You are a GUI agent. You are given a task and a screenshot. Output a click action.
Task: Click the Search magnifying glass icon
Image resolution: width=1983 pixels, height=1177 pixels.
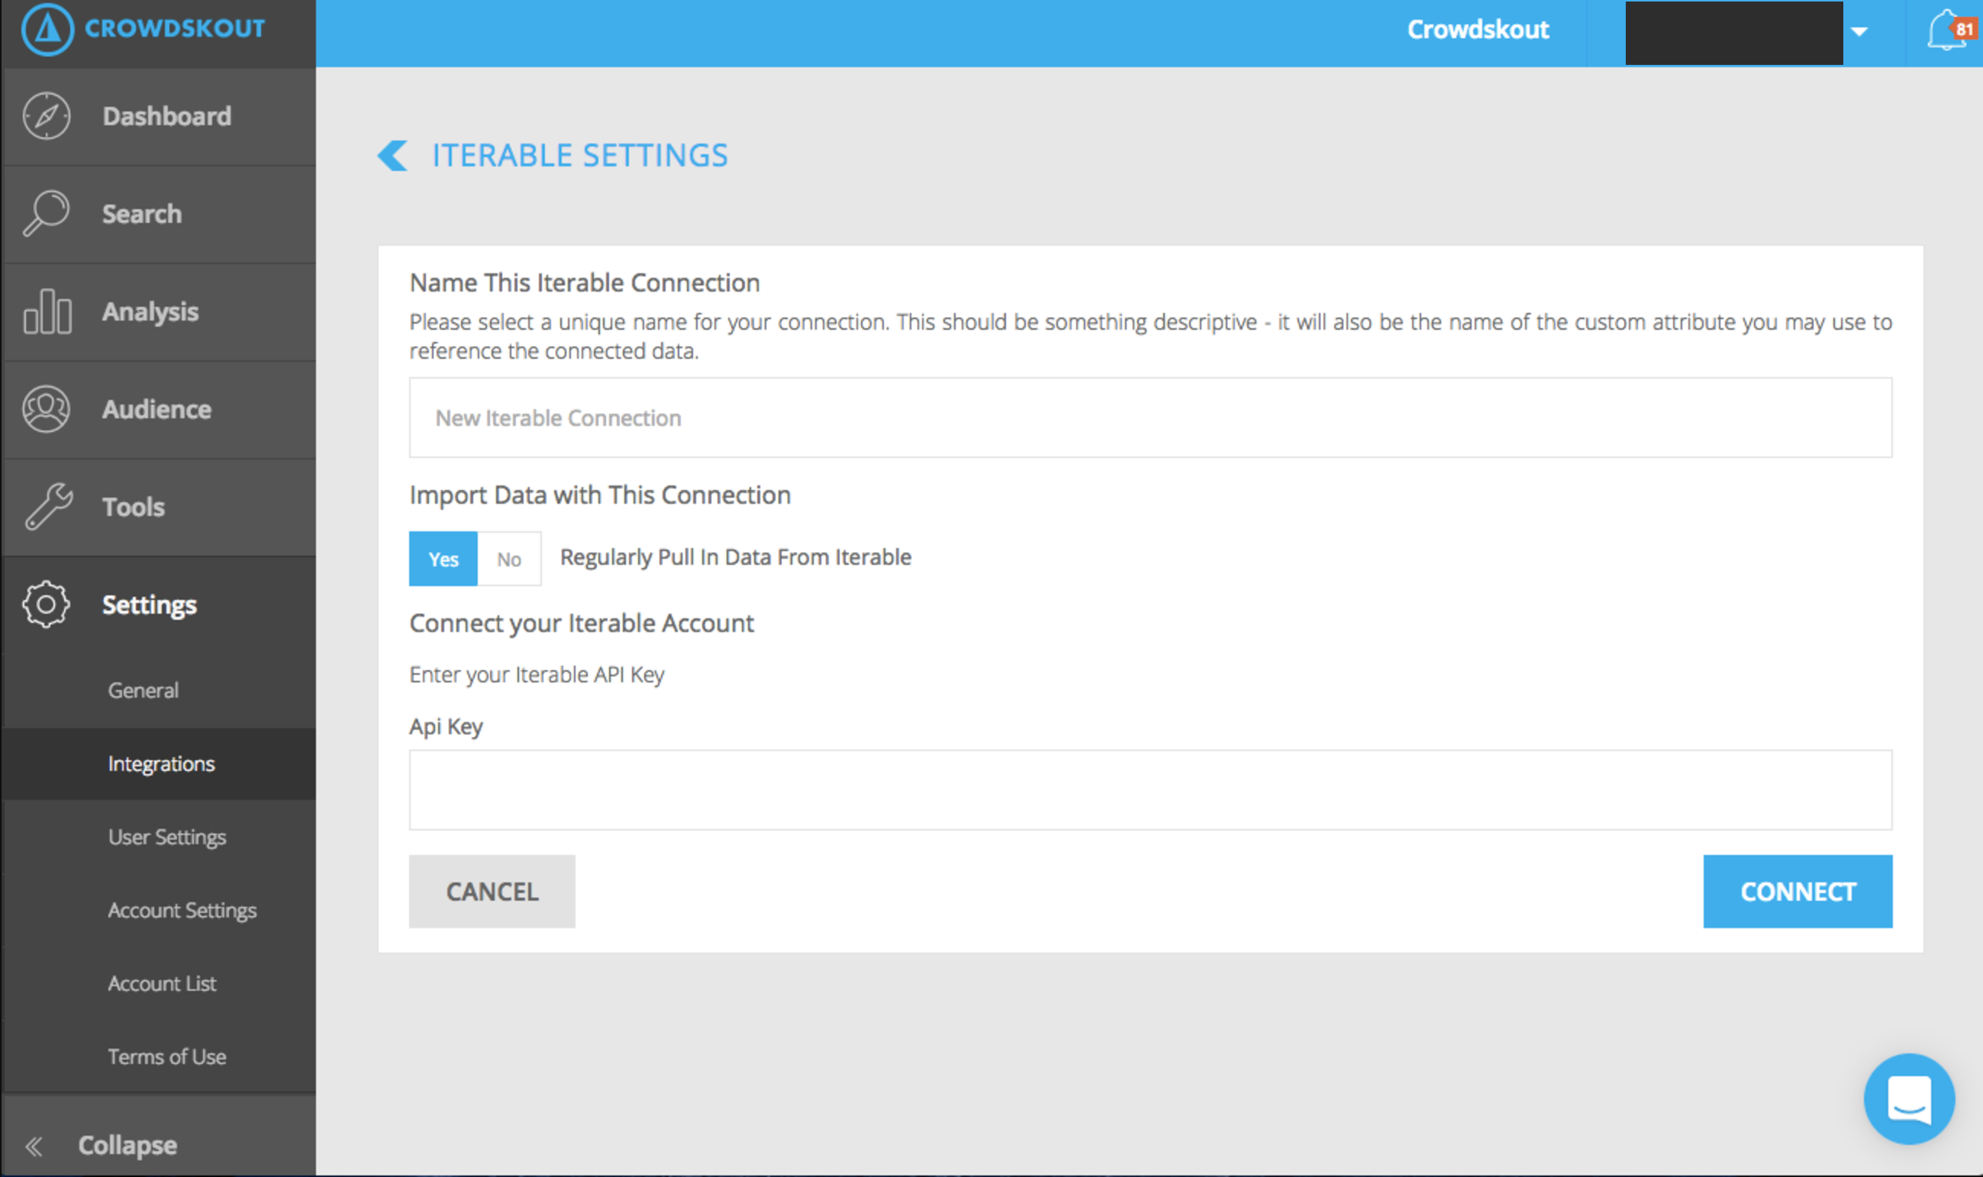(46, 212)
